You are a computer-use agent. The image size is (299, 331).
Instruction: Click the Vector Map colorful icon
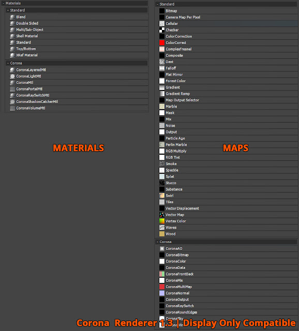point(162,215)
